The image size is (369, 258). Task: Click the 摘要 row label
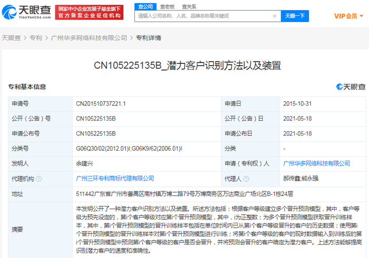(x=17, y=230)
